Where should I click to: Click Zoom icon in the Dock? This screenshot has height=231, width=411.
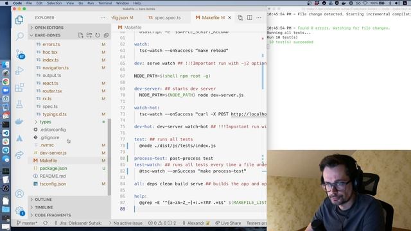6,90
